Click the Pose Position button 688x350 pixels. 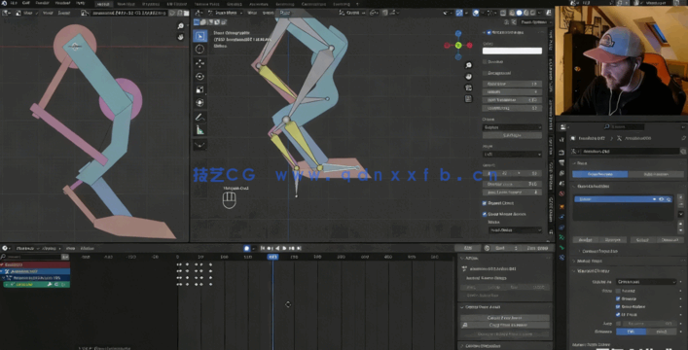[599, 174]
